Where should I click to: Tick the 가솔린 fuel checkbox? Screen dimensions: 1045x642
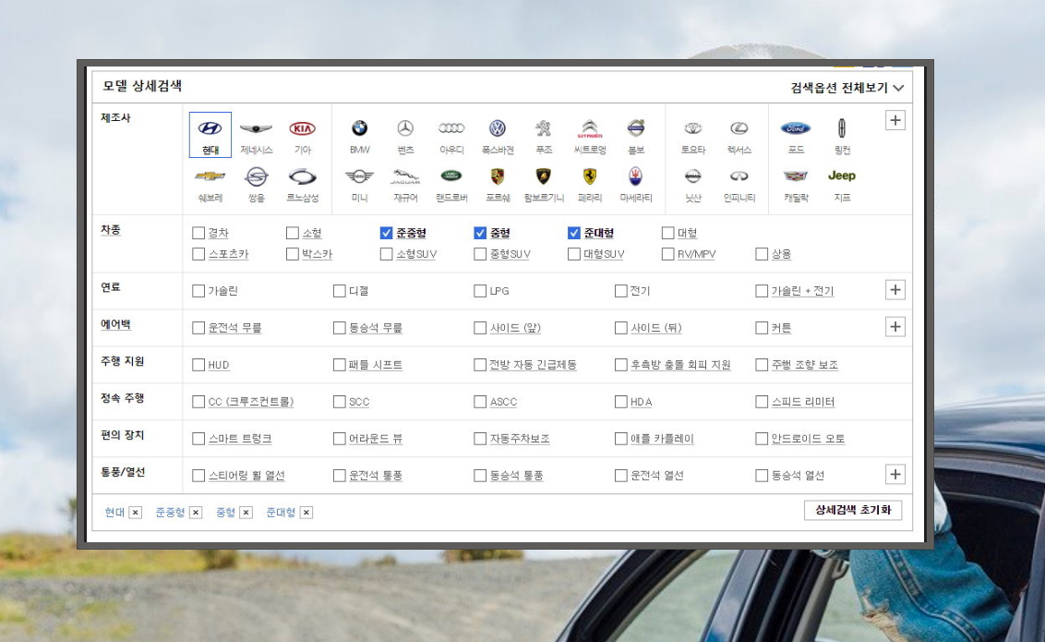coord(198,291)
